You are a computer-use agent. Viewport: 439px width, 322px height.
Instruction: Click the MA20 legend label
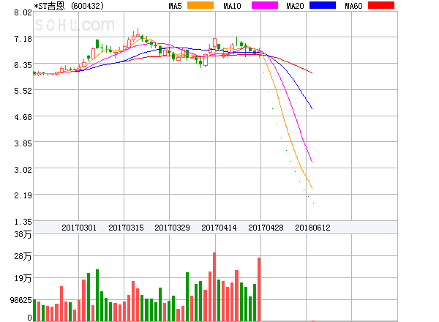coord(295,6)
